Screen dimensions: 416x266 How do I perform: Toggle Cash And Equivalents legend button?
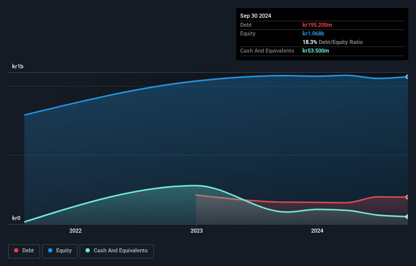[117, 251]
